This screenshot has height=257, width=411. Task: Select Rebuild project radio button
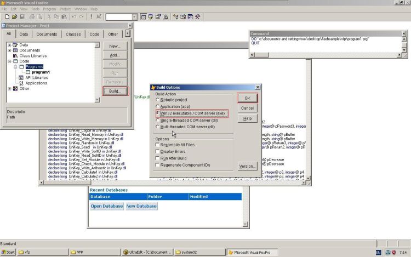click(157, 100)
